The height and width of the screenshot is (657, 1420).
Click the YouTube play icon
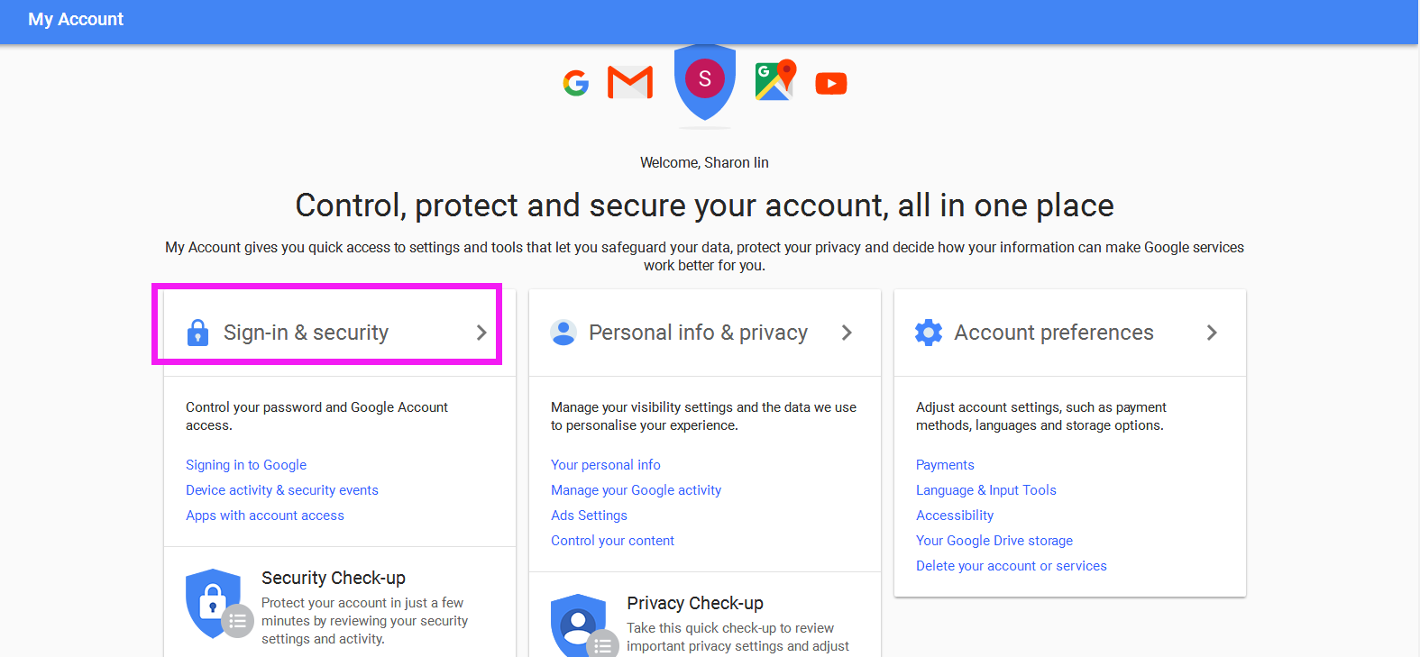[831, 84]
